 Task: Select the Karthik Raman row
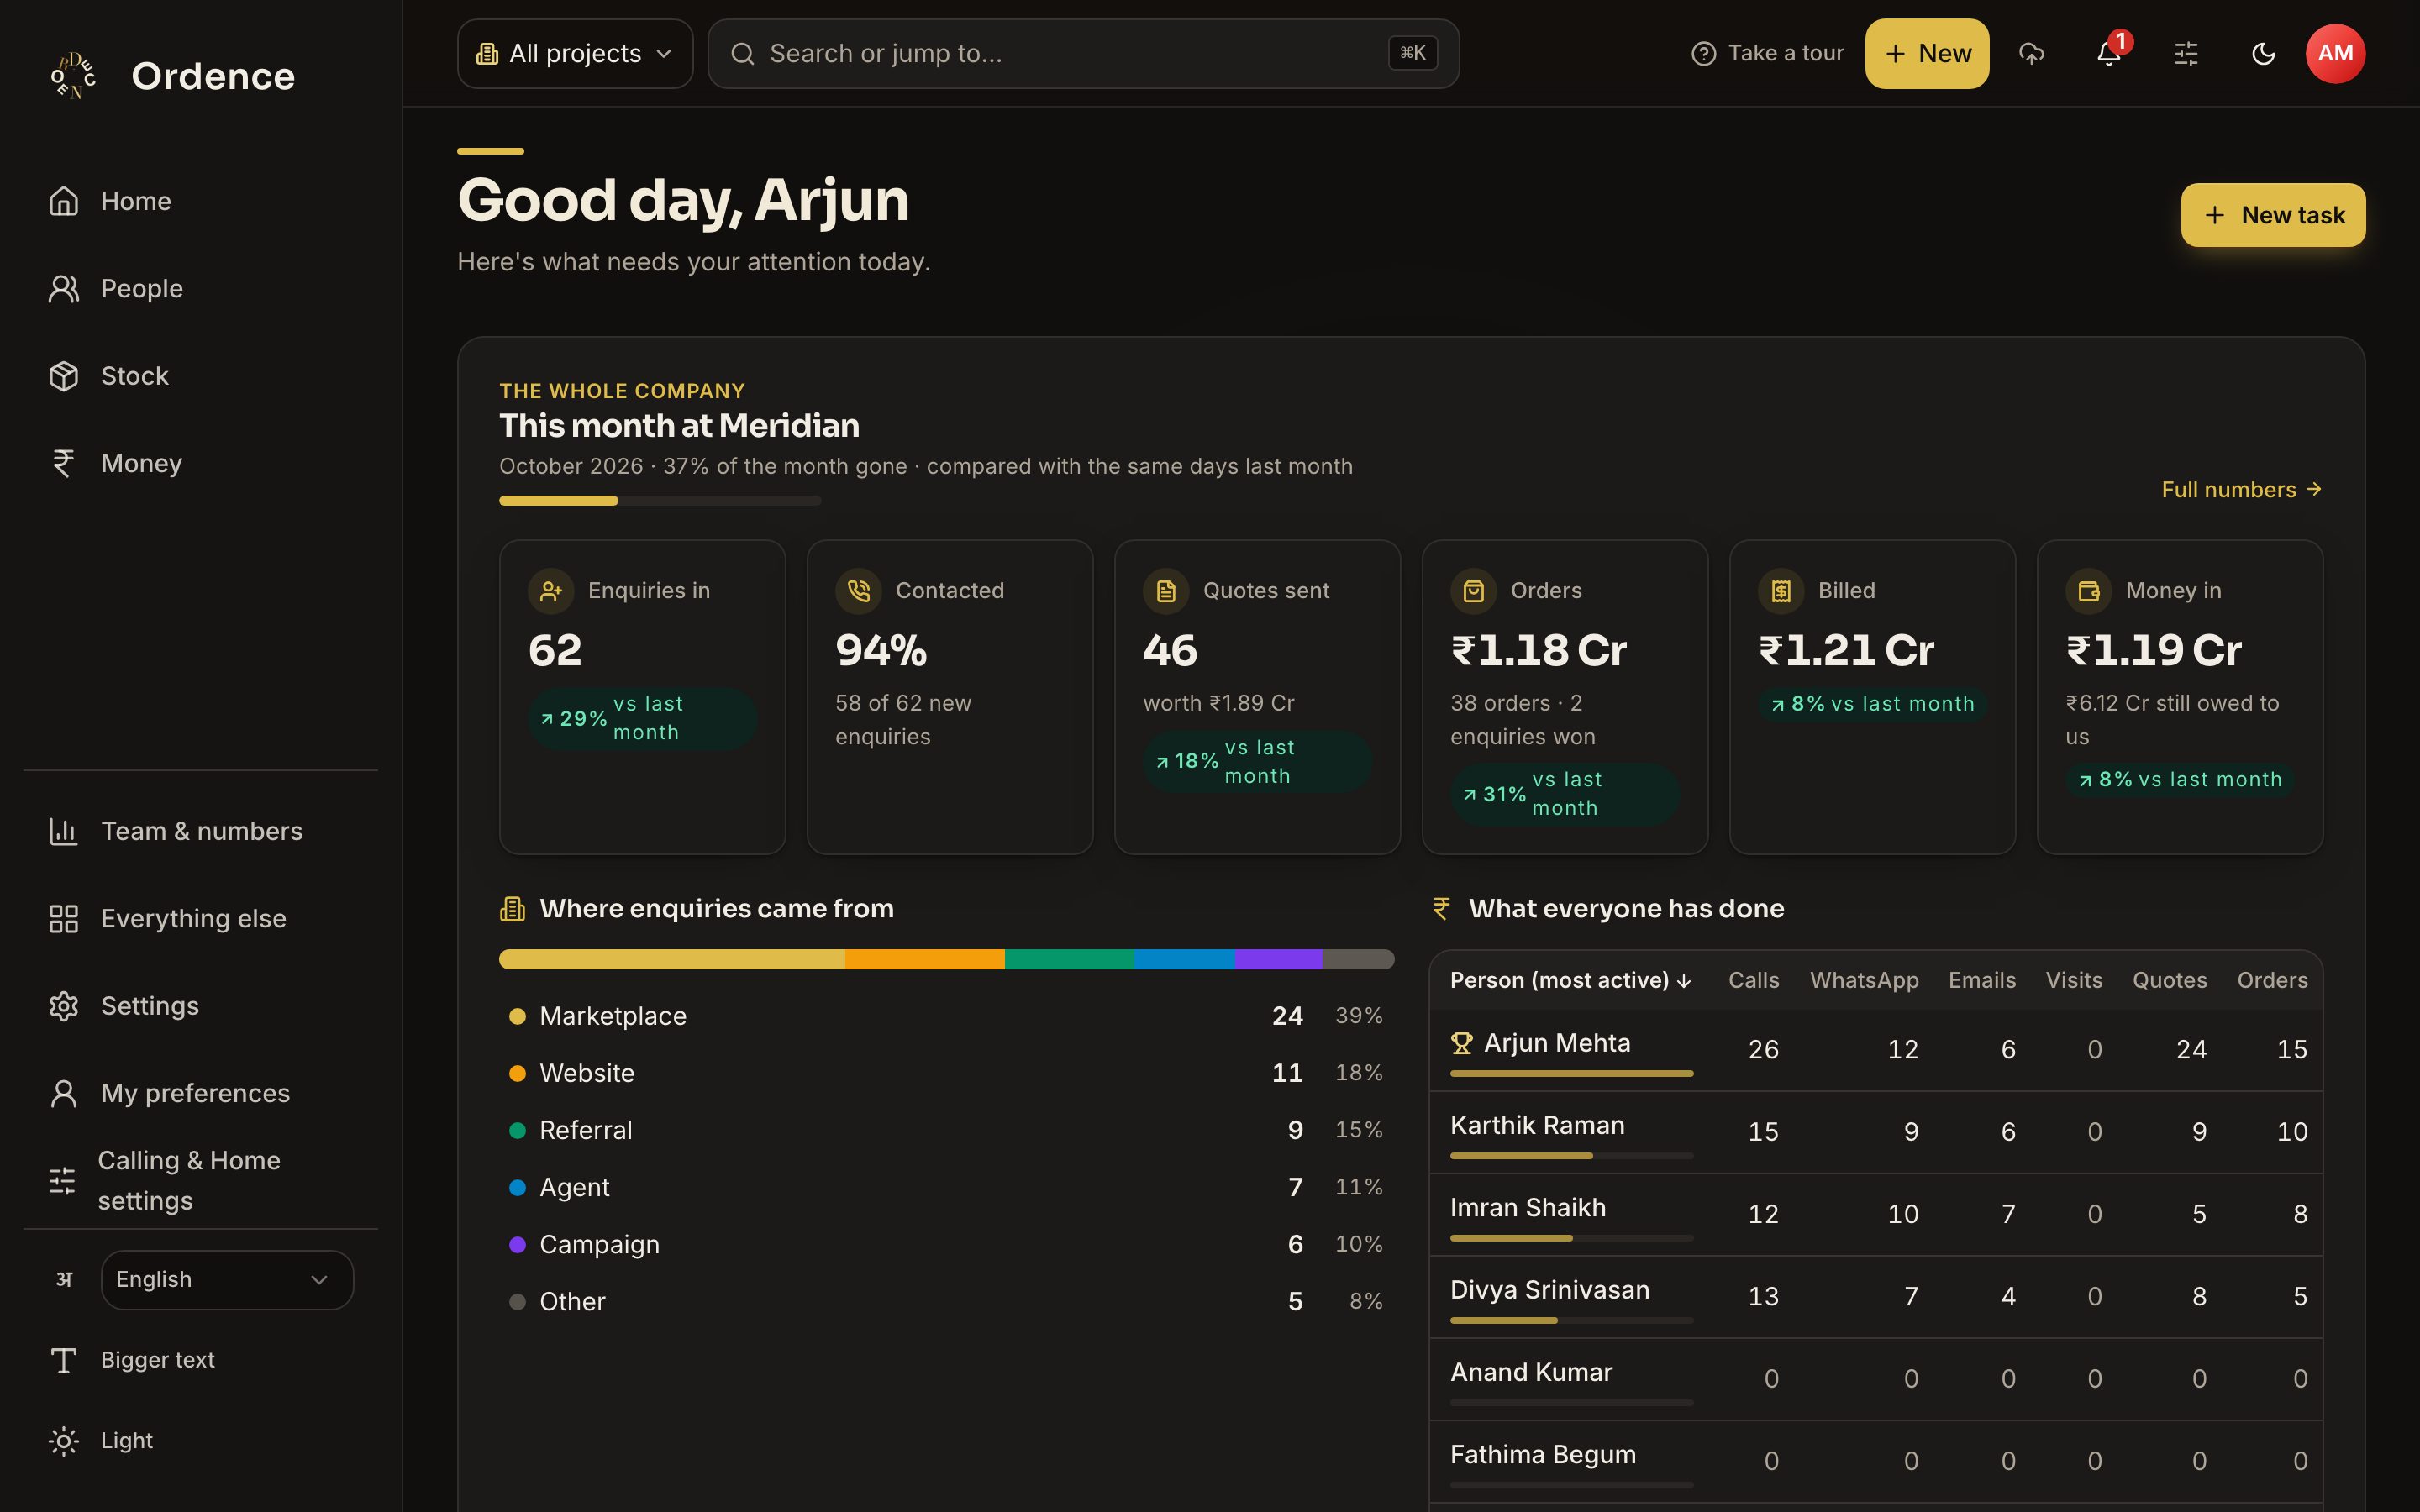(x=1875, y=1132)
